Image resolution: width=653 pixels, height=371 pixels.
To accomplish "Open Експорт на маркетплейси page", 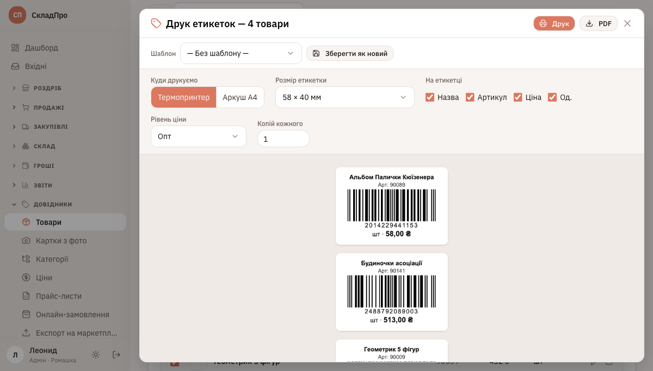I will point(65,333).
